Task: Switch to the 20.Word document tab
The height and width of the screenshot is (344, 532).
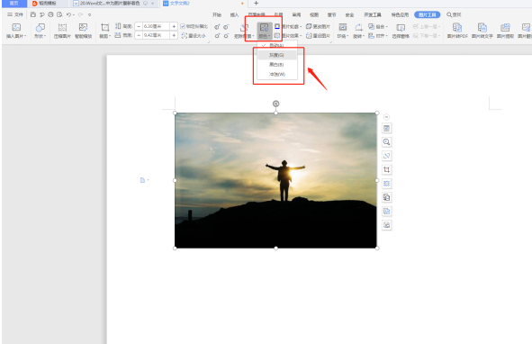Action: pos(113,3)
